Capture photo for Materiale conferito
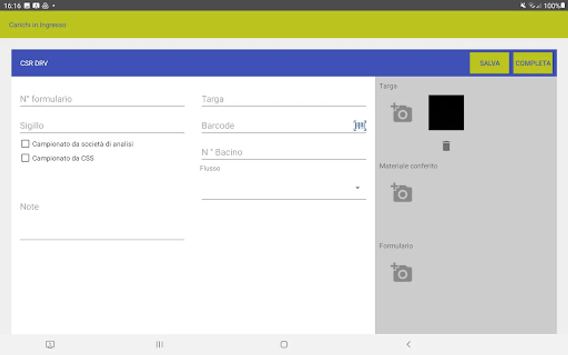This screenshot has height=355, width=568. coord(402,193)
